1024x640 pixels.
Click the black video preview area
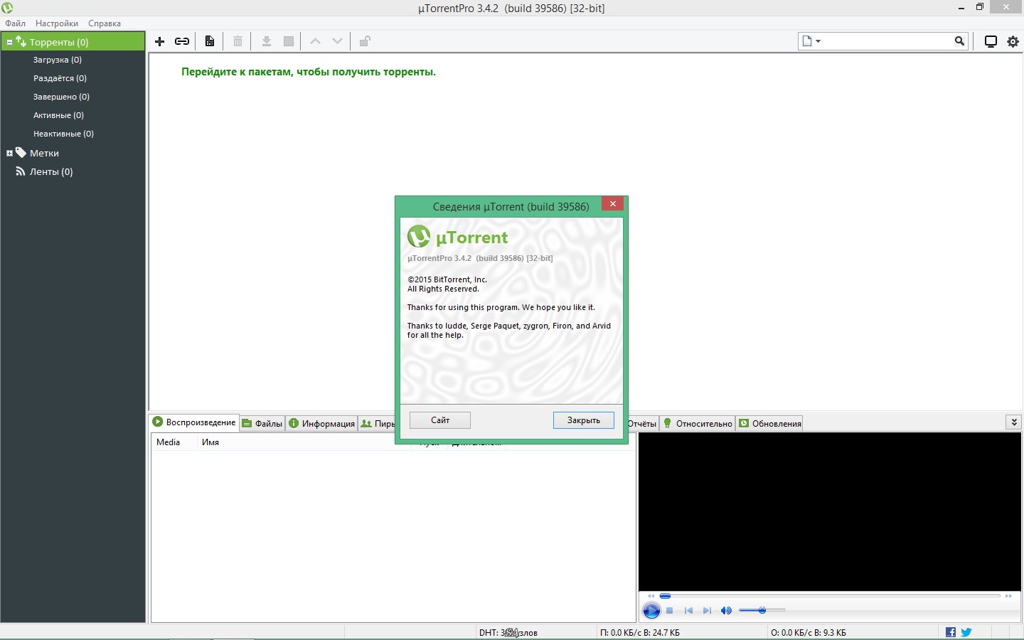point(830,511)
